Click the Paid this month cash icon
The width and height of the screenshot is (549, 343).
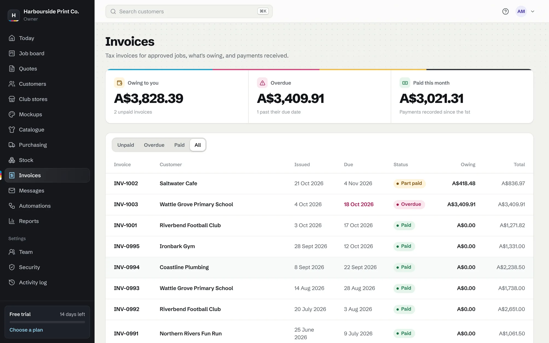[405, 83]
